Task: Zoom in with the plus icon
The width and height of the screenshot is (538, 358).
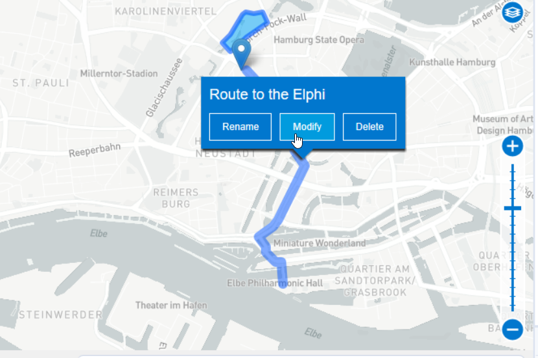Action: (513, 146)
